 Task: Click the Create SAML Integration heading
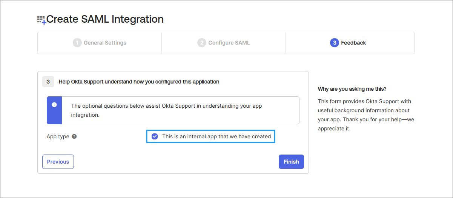pyautogui.click(x=105, y=19)
